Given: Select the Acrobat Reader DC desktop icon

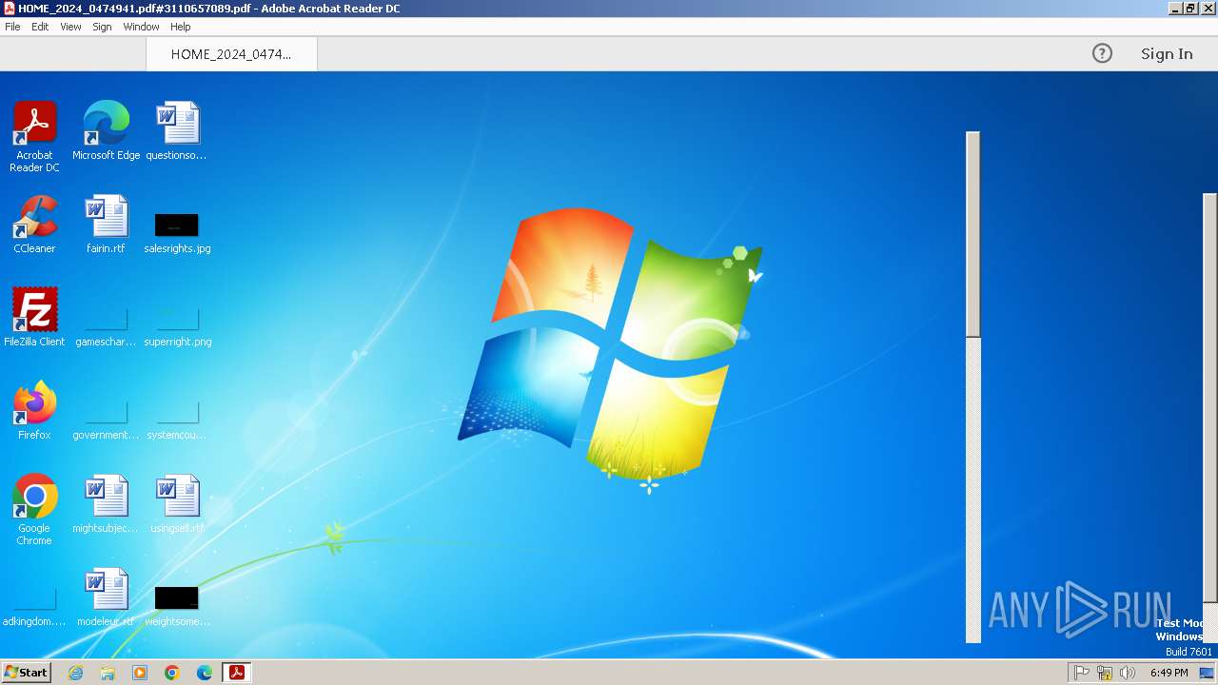Looking at the screenshot, I should click(34, 137).
